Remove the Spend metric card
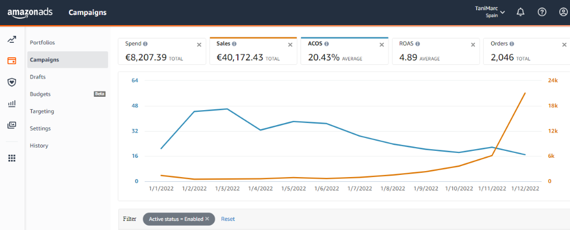 coord(199,44)
